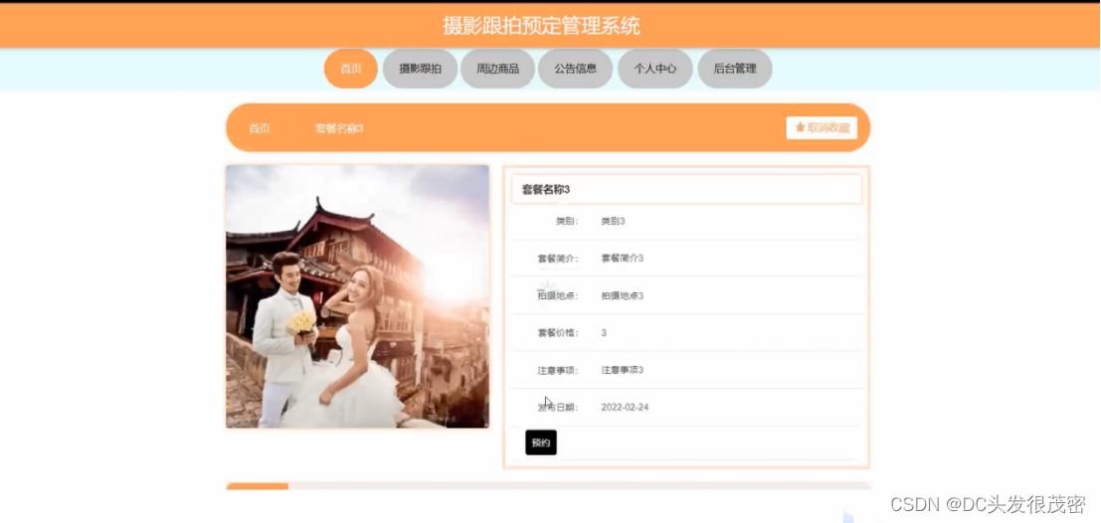Go to 个人中心 tab
This screenshot has height=523, width=1101.
coord(655,69)
